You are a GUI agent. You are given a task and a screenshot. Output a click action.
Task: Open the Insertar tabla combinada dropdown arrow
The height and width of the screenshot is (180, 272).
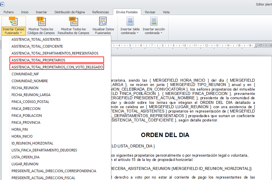[x=137, y=33]
